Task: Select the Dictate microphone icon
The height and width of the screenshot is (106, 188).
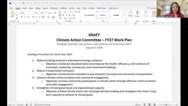Action: pyautogui.click(x=137, y=12)
